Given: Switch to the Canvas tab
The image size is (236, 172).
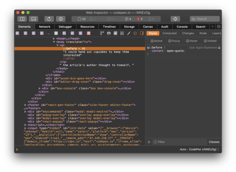Looking at the screenshot, I should click(148, 27).
